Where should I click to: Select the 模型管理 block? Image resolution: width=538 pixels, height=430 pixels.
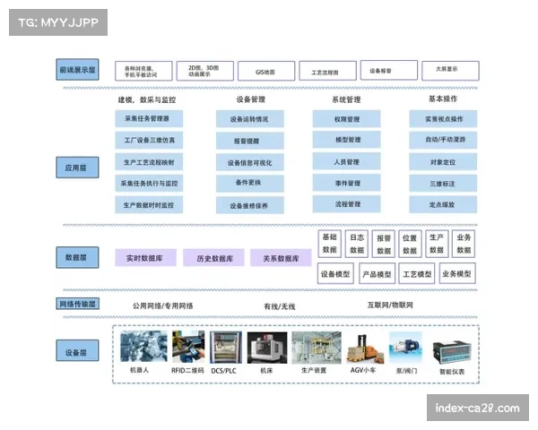[x=346, y=140]
